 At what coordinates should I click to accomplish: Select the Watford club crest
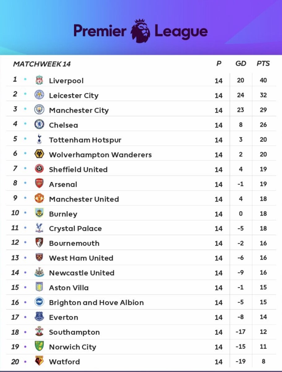pos(39,361)
